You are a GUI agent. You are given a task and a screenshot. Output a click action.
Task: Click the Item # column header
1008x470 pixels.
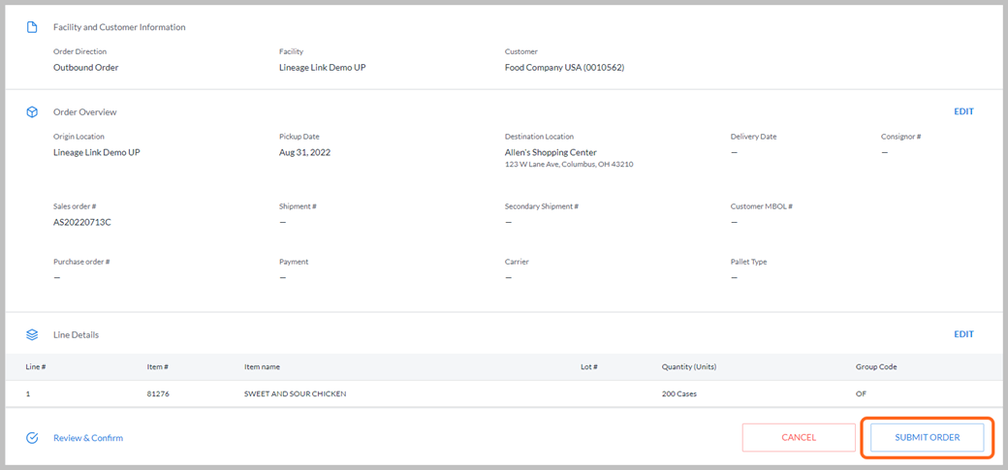coord(157,367)
